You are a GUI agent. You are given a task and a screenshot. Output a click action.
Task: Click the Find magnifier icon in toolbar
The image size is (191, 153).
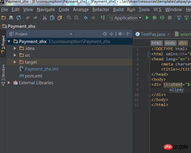point(69,18)
